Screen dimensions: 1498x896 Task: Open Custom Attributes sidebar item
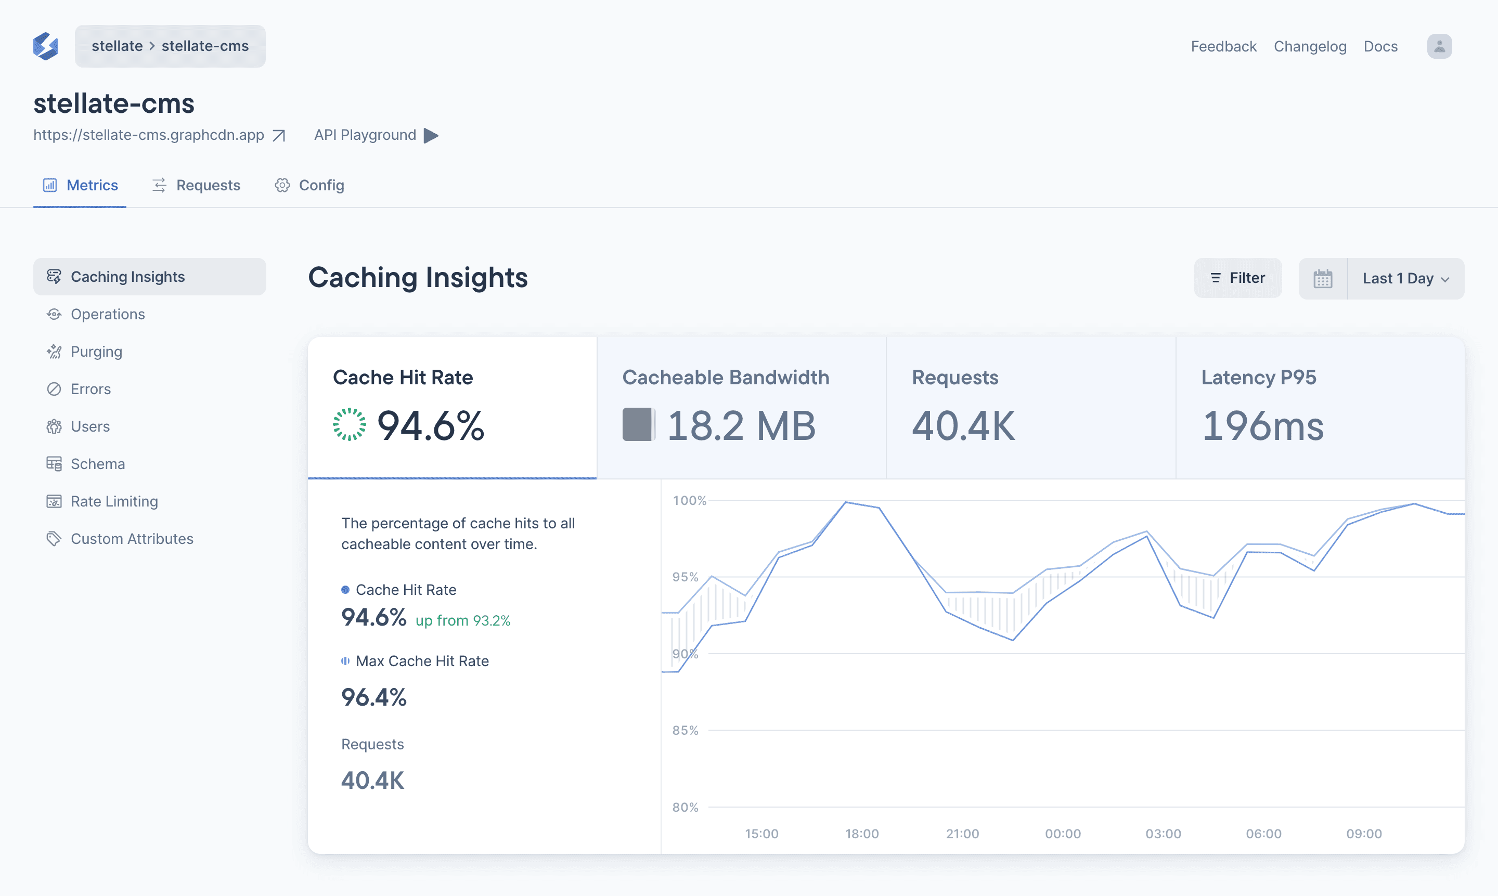[x=132, y=539]
